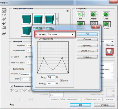
Task: Confirm contour editor with OK
Action: click(x=87, y=34)
